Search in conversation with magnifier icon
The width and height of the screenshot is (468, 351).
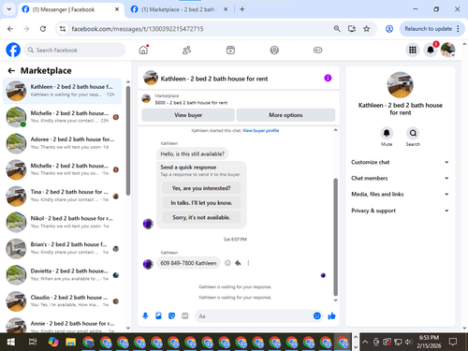tap(413, 133)
